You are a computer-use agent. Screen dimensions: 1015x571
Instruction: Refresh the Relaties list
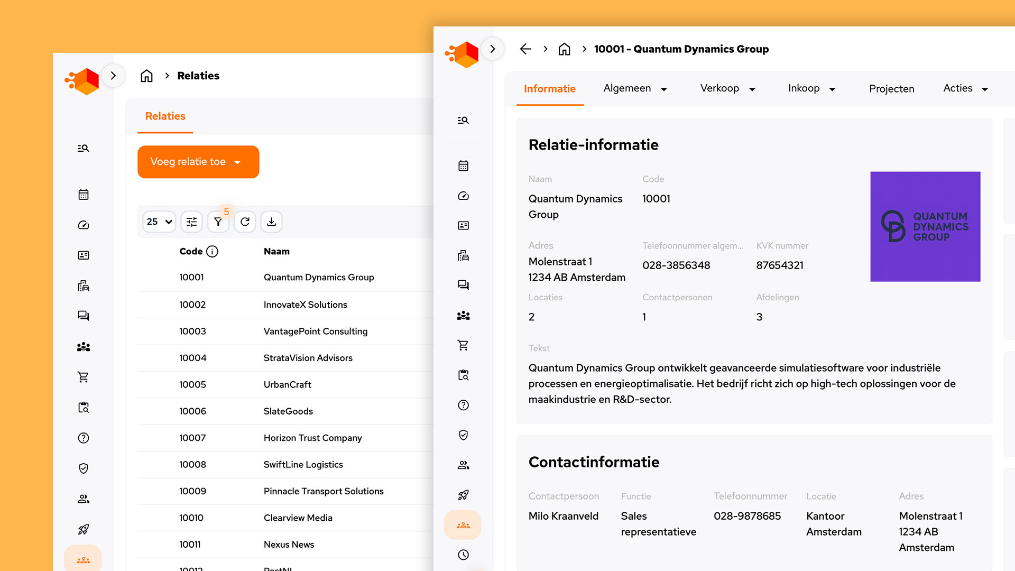coord(245,222)
